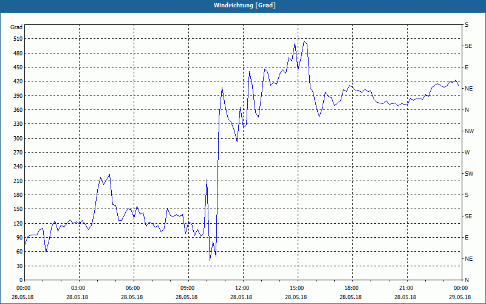
Task: Click the 00:00 label above the 29.05.18 date
Action: pos(461,288)
